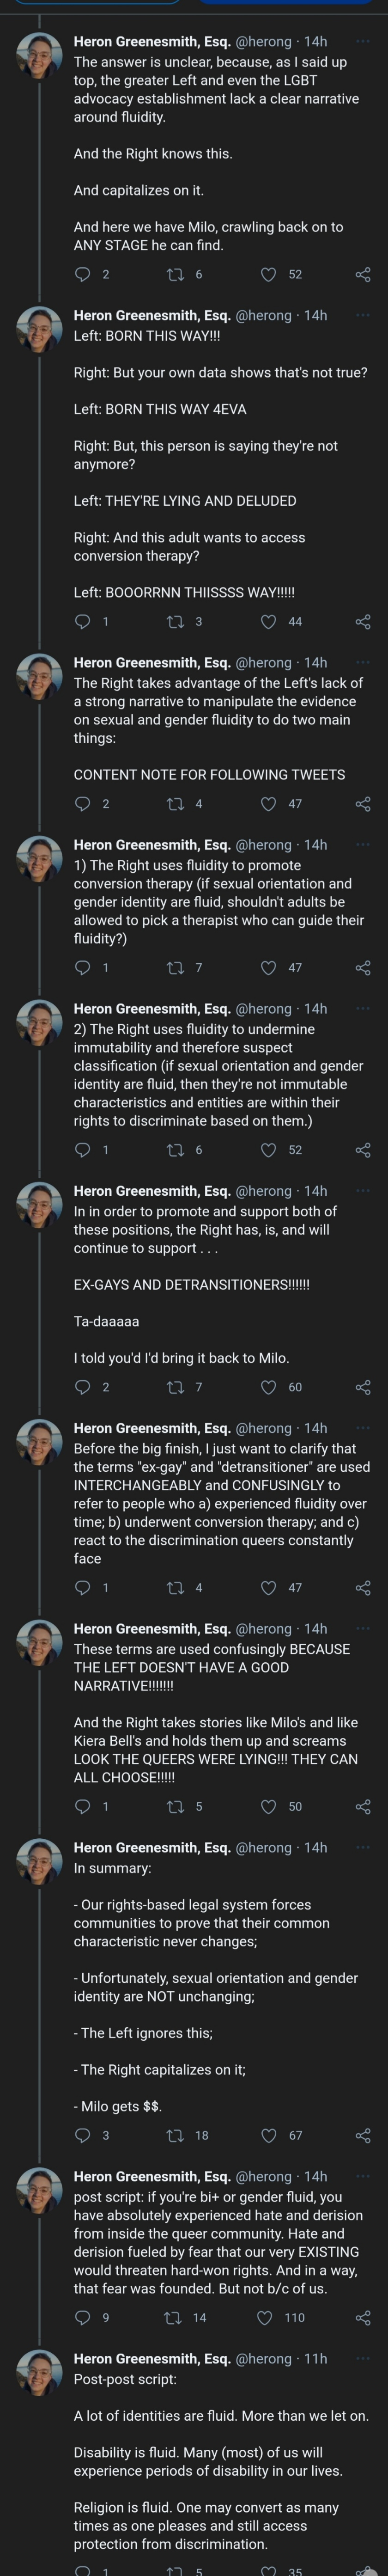Open more options on the first tweet

tap(363, 42)
